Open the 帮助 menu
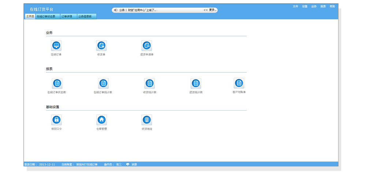Image resolution: width=366 pixels, height=180 pixels. pos(332,7)
